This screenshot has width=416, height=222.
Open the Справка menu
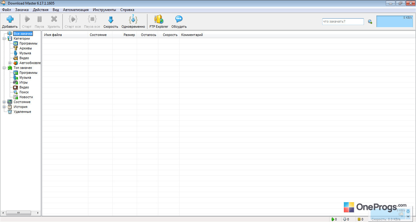point(127,10)
